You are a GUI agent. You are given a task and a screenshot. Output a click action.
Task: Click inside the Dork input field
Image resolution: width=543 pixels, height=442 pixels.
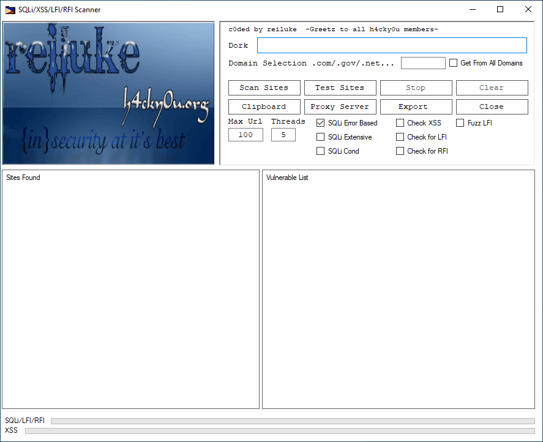point(392,45)
